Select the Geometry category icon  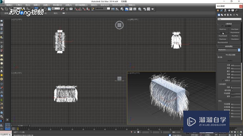pyautogui.click(x=219, y=15)
